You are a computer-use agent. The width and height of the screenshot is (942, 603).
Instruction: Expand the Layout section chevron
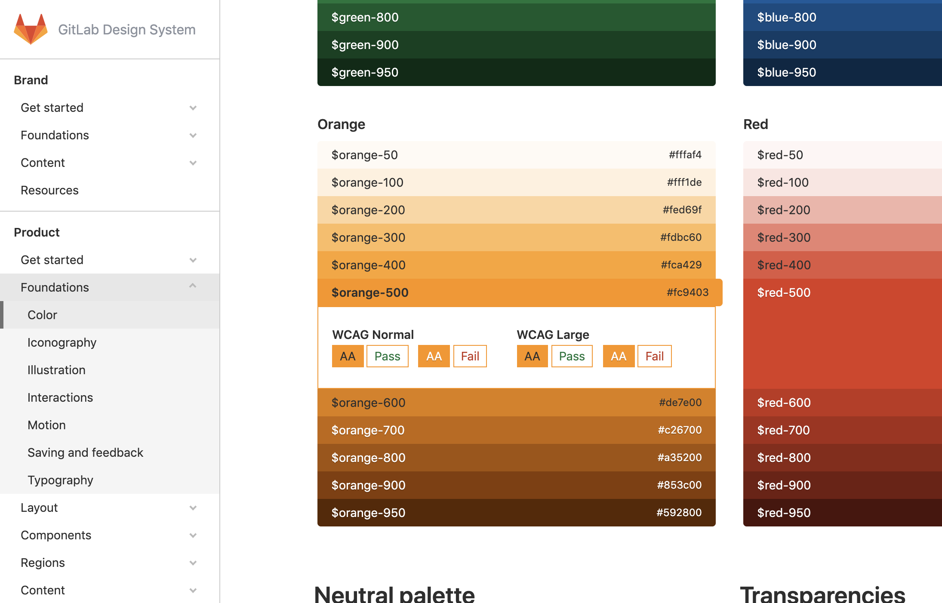click(x=193, y=508)
